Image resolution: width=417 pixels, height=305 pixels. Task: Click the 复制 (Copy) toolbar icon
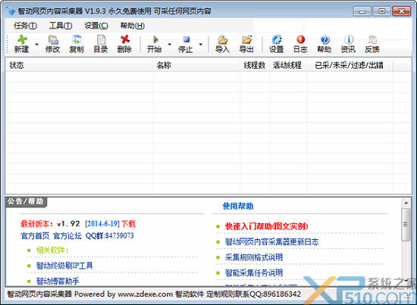[x=77, y=44]
